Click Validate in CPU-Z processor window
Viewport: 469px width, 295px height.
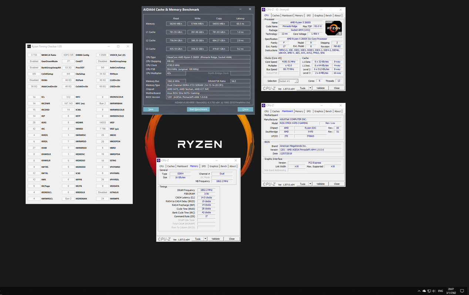point(321,88)
